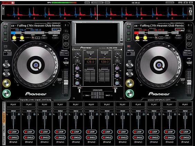Open the Effects side tab
Image resolution: width=195 pixels, height=146 pixels.
(4, 129)
